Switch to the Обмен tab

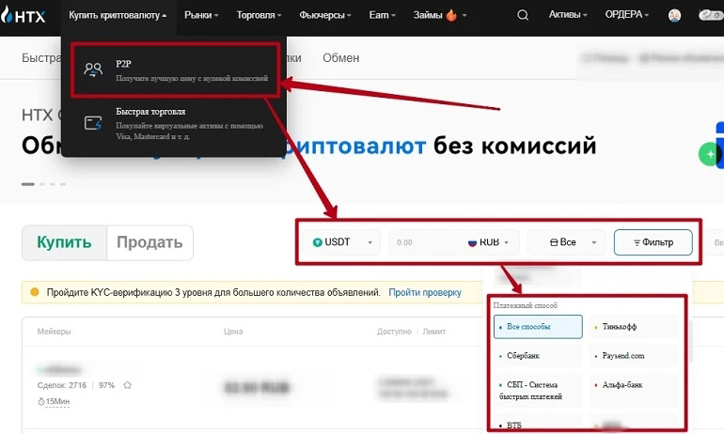pos(340,58)
